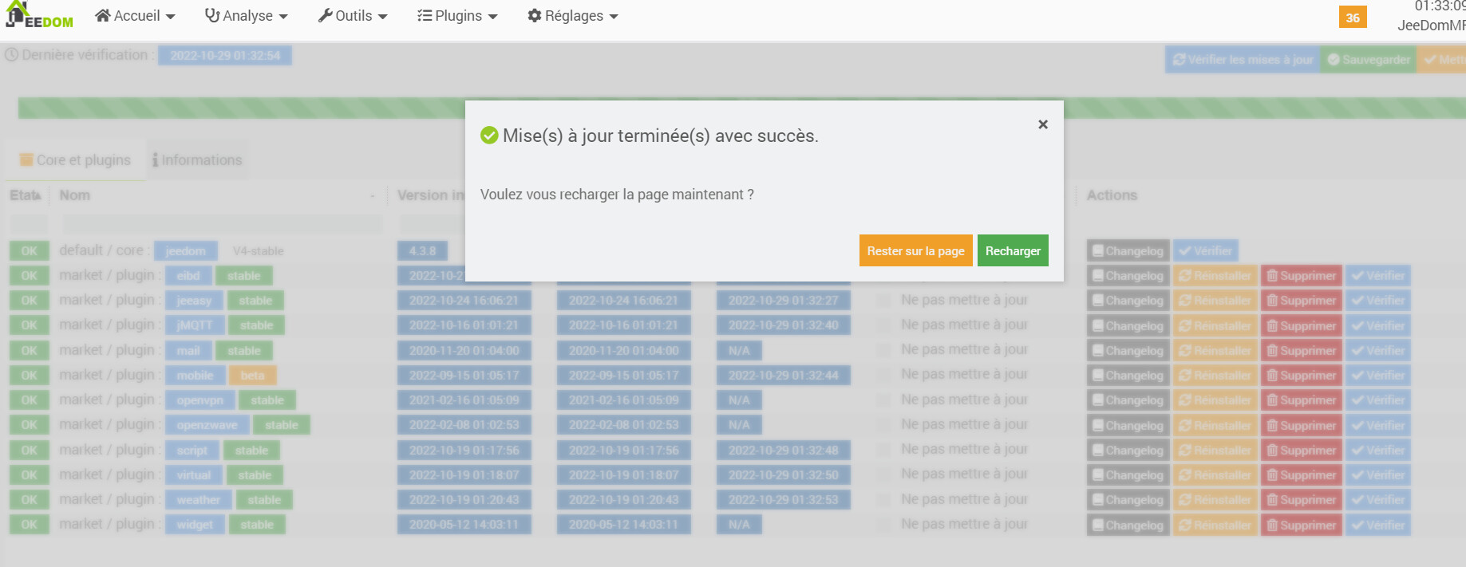Open the Réglages menu
1466x567 pixels.
(x=573, y=16)
